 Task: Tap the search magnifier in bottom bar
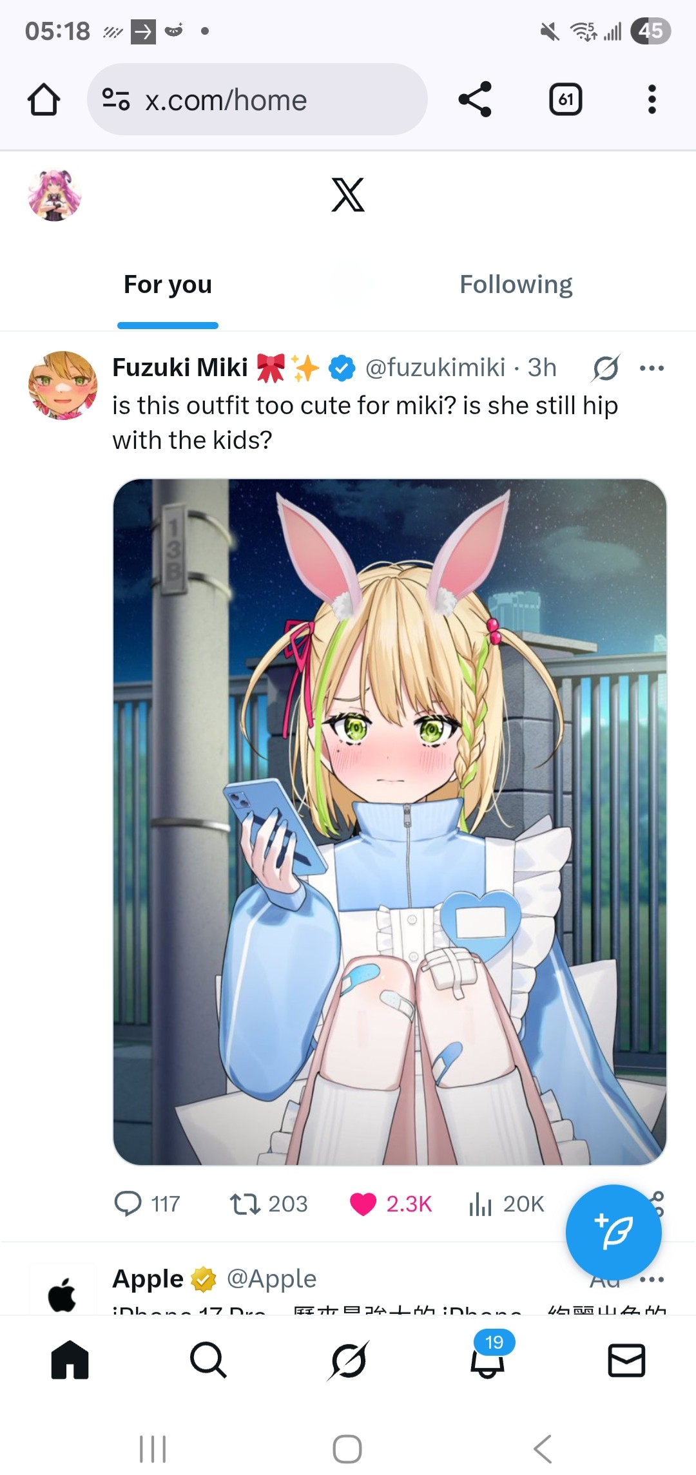coord(208,1360)
